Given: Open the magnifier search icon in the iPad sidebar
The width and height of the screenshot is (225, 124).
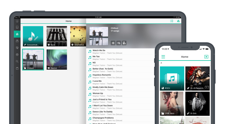Looking at the screenshot, I should click(x=17, y=61).
